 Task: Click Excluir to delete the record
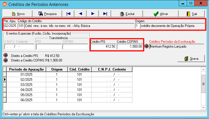(127, 14)
